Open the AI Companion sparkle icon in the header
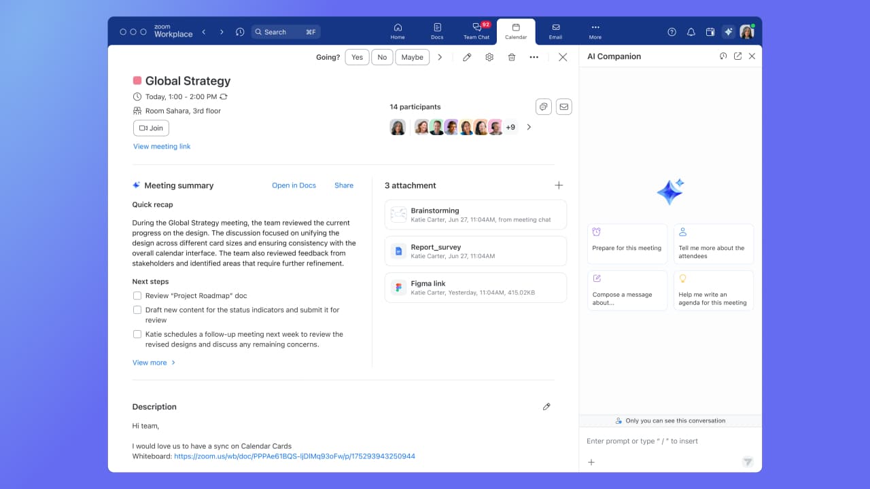 click(x=729, y=32)
